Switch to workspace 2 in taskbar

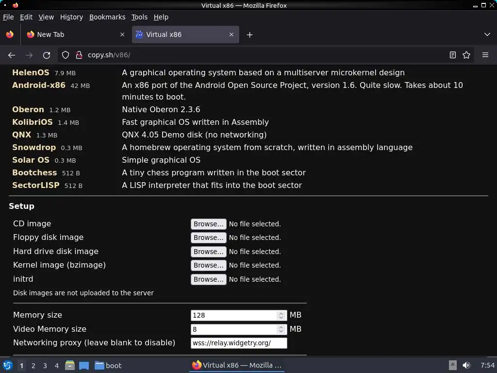(x=33, y=366)
